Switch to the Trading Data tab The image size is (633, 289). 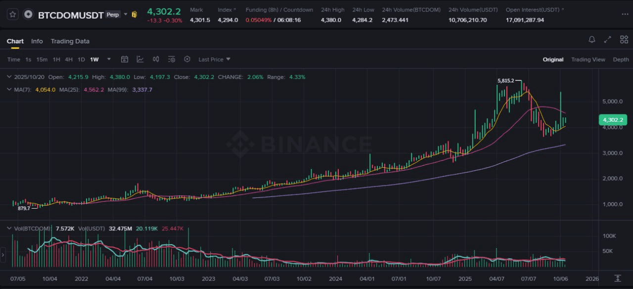pyautogui.click(x=70, y=41)
